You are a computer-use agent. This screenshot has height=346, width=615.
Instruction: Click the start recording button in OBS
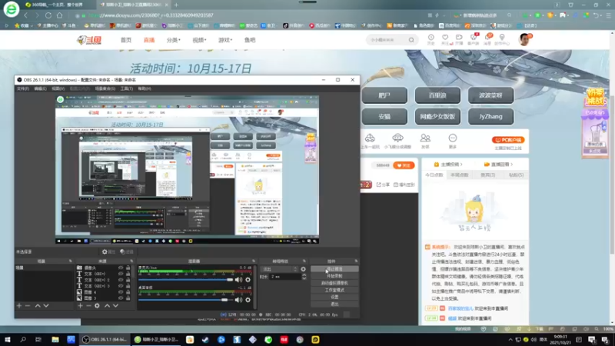click(x=334, y=276)
